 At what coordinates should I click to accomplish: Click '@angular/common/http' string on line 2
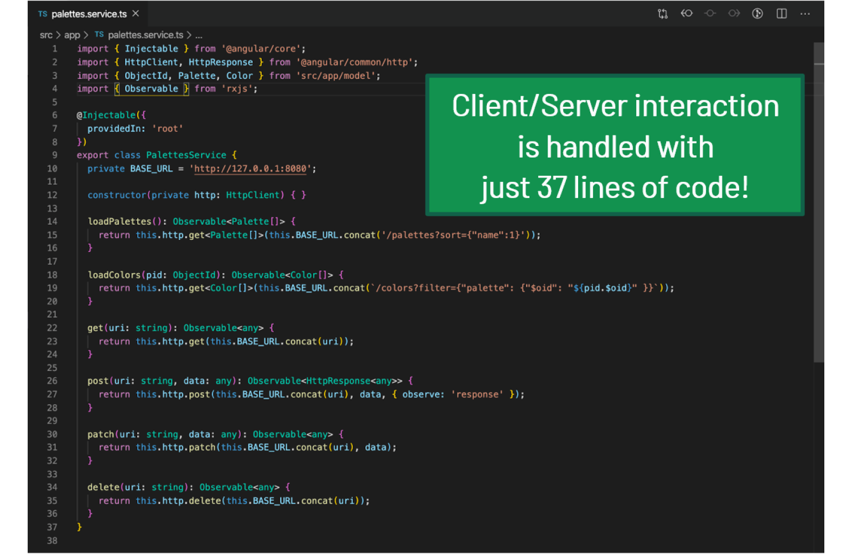coord(355,62)
